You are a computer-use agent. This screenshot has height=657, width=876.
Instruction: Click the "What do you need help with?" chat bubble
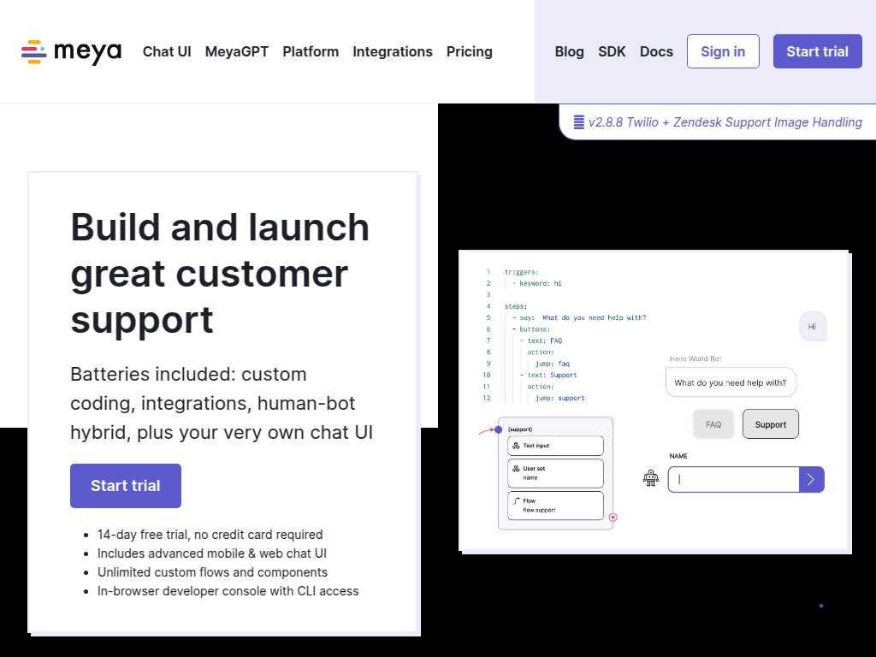coord(731,382)
